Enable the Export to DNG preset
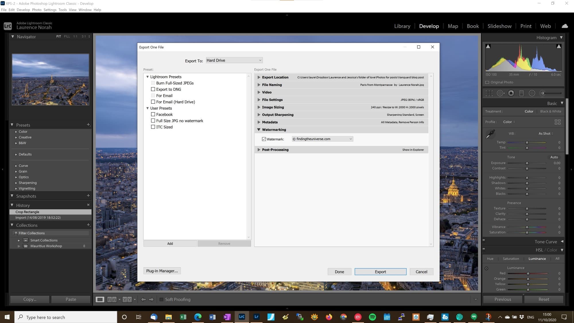 pos(153,89)
